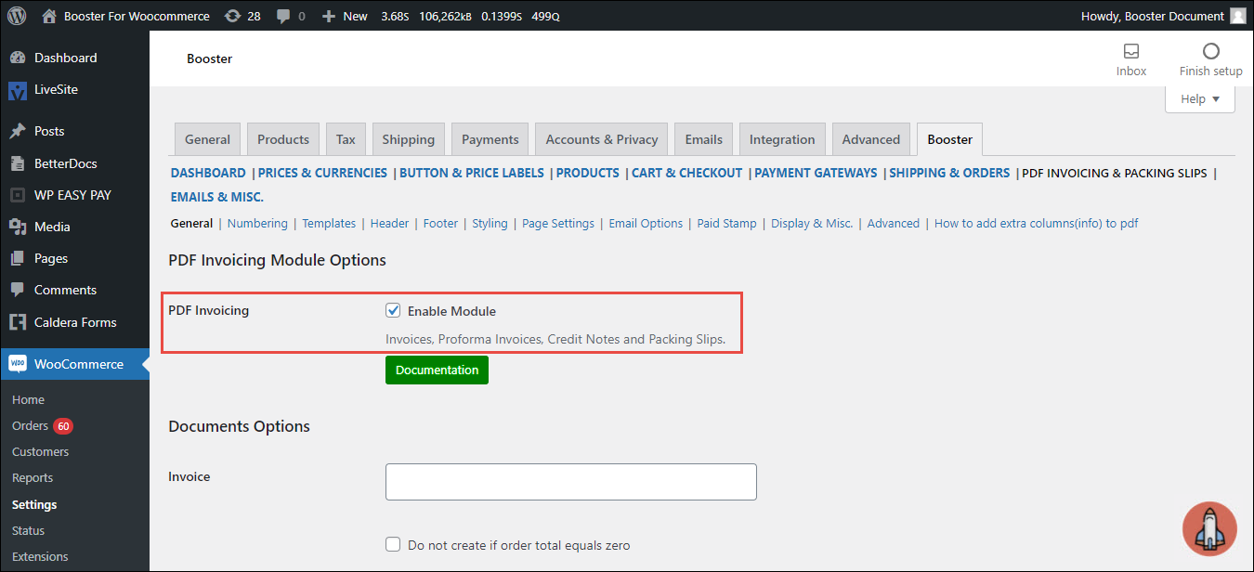Check Do not create if order total zero

[393, 545]
